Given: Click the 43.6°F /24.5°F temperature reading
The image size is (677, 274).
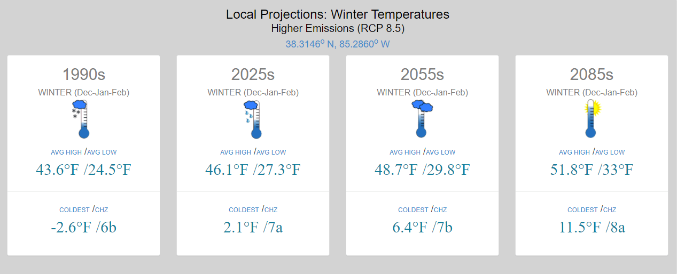Looking at the screenshot, I should [84, 170].
